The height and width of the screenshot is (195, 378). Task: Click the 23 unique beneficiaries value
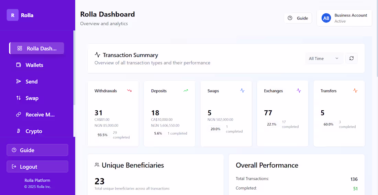99,181
